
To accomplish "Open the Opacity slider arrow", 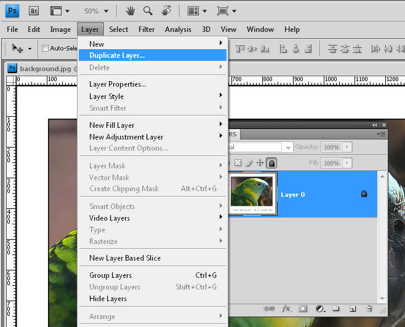I will point(347,147).
